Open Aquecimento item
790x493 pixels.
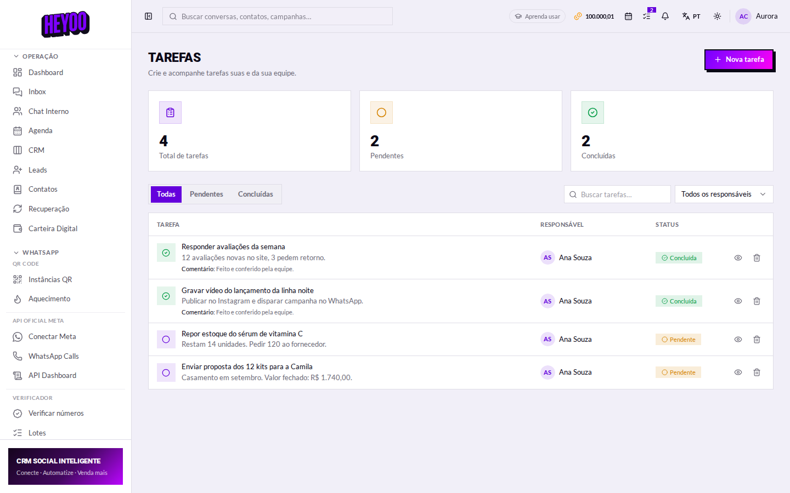tap(65, 299)
